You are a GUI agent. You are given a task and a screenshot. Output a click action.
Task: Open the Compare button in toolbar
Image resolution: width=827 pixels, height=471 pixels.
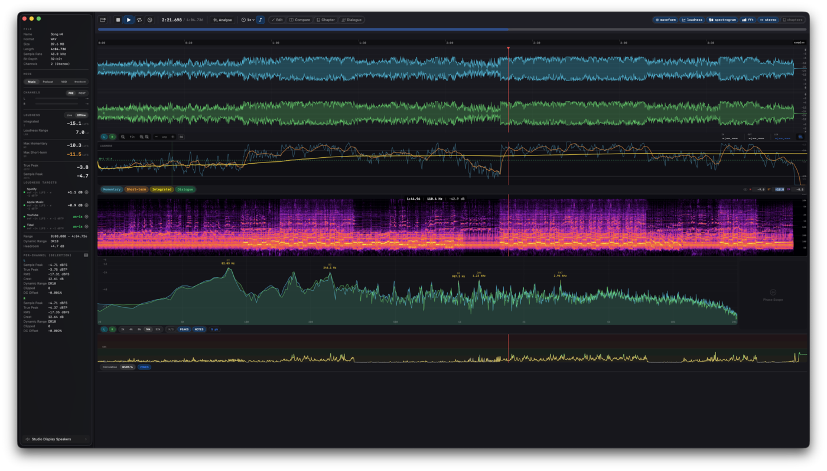[x=299, y=20]
